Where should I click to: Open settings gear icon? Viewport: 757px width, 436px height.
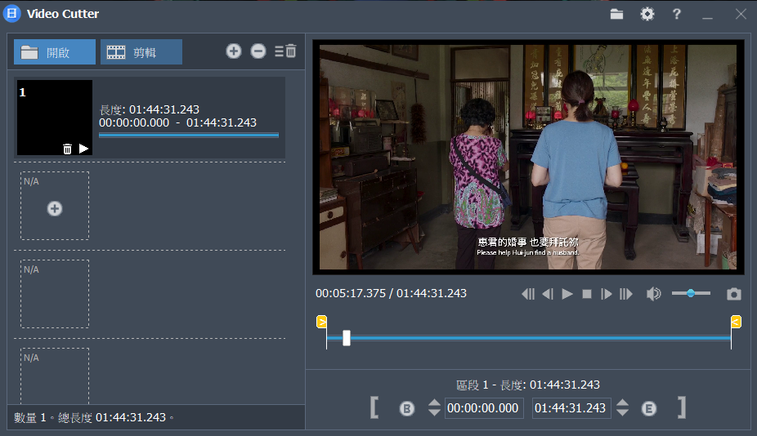click(647, 14)
